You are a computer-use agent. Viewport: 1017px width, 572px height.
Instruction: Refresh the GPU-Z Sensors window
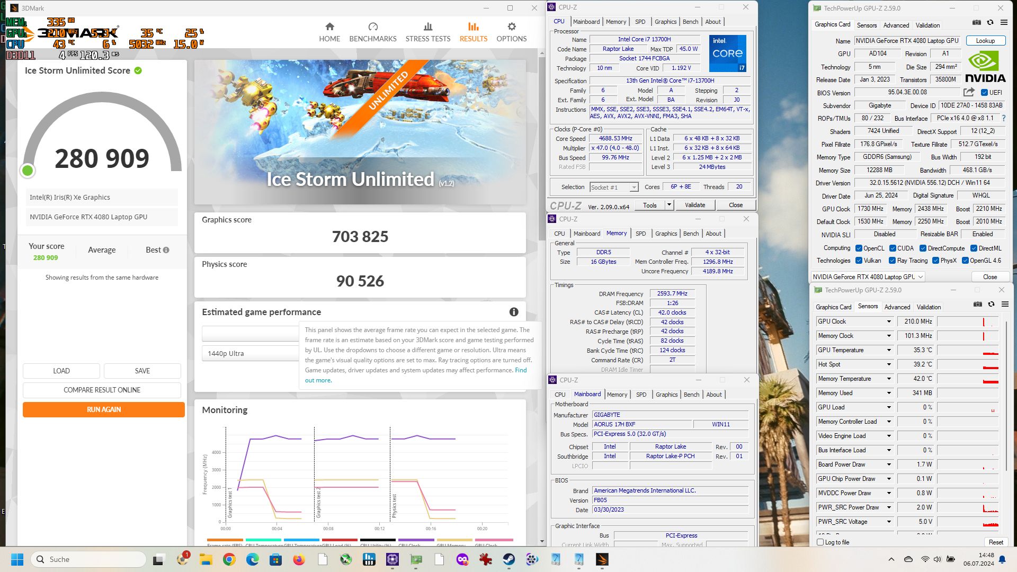tap(991, 304)
